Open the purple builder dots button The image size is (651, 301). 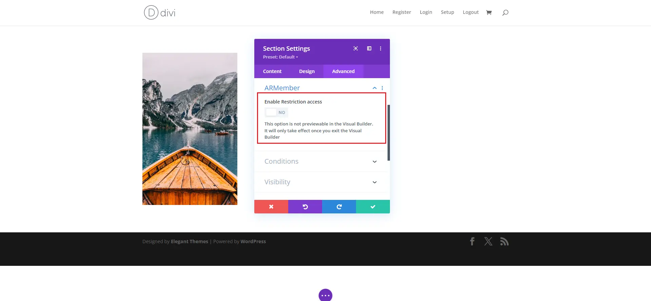click(325, 295)
